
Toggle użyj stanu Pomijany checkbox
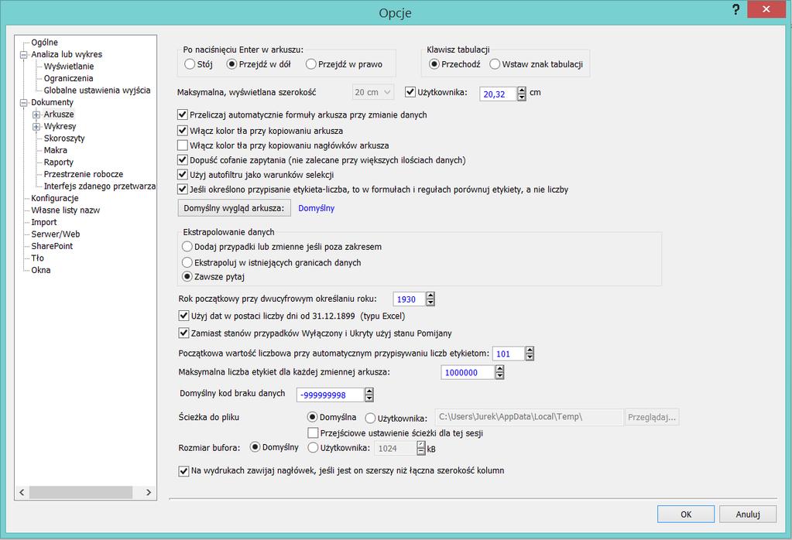pyautogui.click(x=183, y=333)
